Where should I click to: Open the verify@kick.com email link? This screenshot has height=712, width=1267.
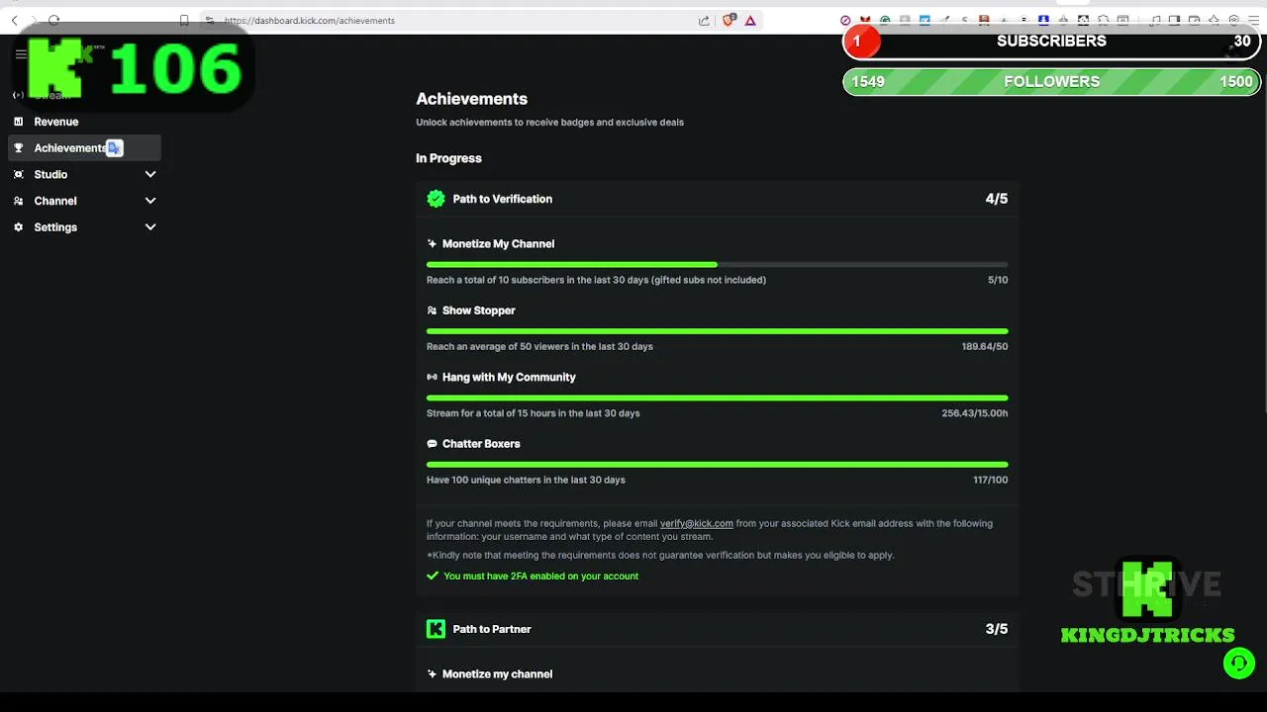[697, 524]
